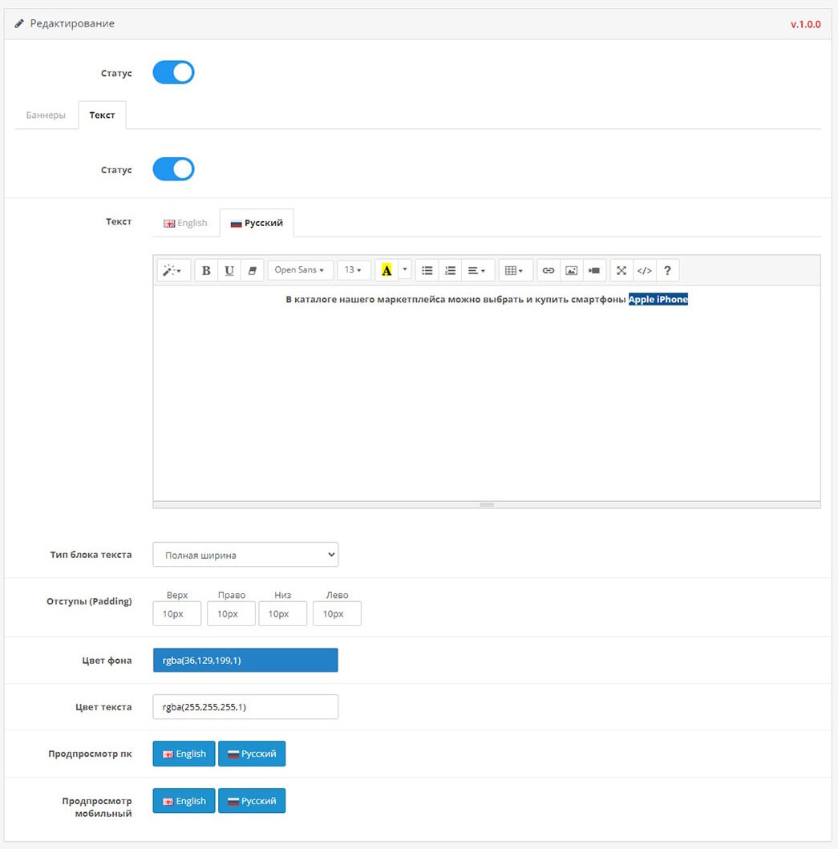
Task: Open Русский preview under Предпросмотр пк
Action: coord(252,754)
